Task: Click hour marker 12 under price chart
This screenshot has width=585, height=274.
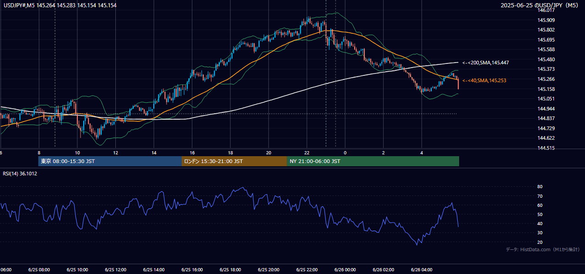Action: point(116,153)
